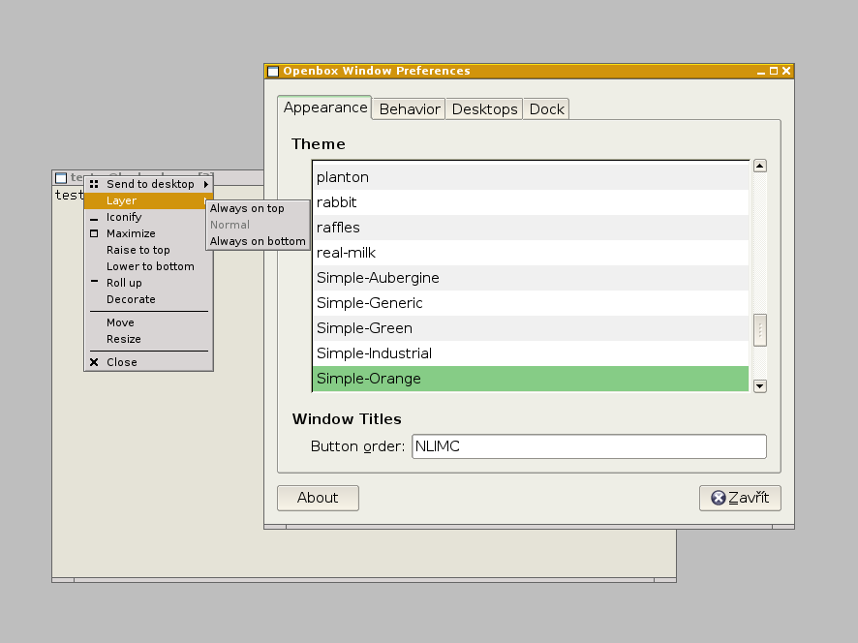The image size is (858, 643).
Task: Click the Zavřít button
Action: point(740,498)
